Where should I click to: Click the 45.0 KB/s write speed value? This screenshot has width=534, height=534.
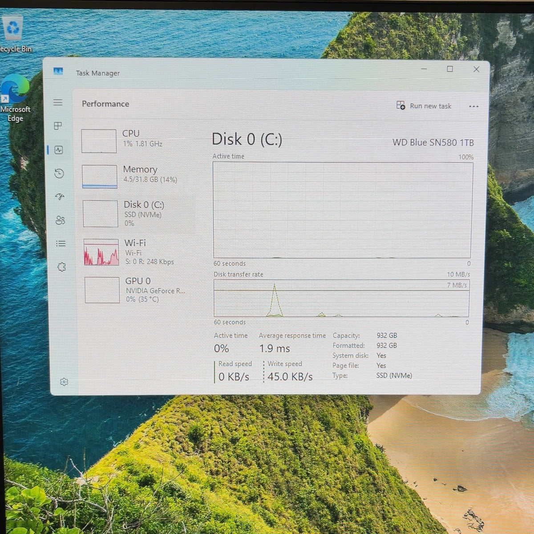click(290, 377)
